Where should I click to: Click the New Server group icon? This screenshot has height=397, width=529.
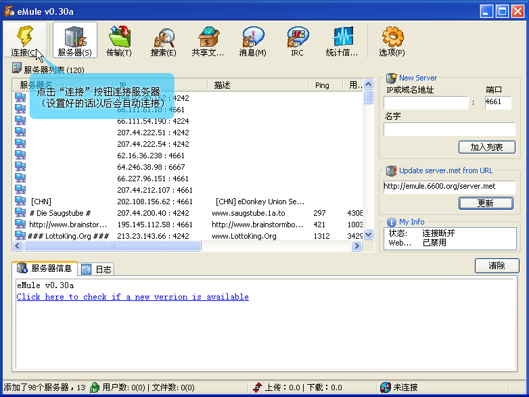392,78
